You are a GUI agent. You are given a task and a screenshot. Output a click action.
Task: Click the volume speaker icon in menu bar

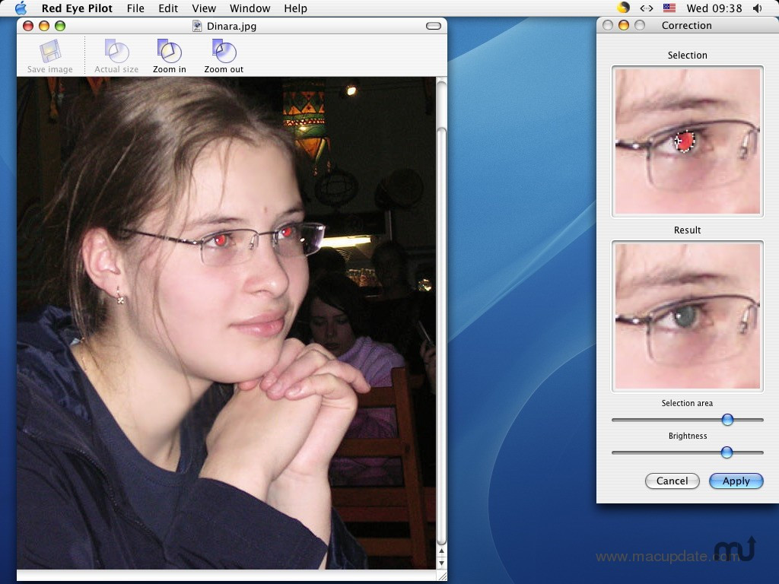(758, 8)
